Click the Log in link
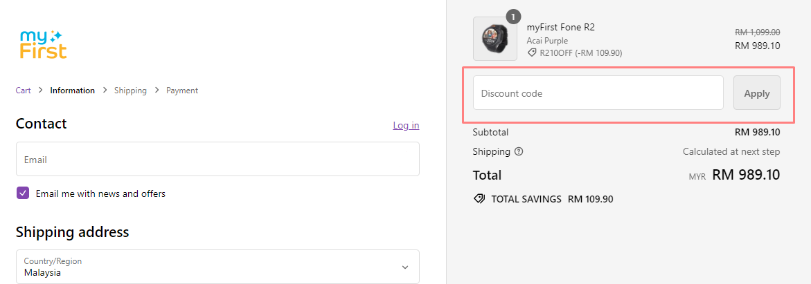Image resolution: width=811 pixels, height=284 pixels. [405, 125]
